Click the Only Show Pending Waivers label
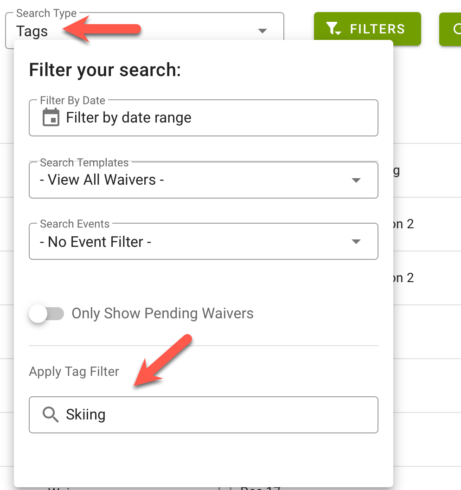Screen dimensions: 461x490 [x=162, y=313]
